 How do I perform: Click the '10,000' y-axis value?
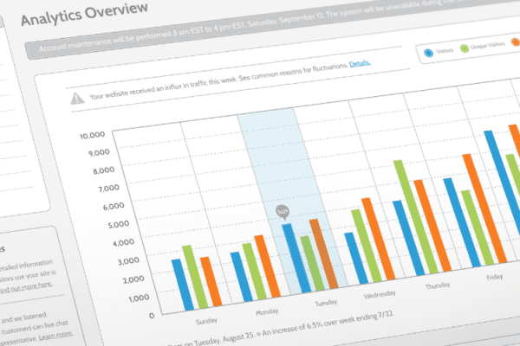click(x=92, y=135)
